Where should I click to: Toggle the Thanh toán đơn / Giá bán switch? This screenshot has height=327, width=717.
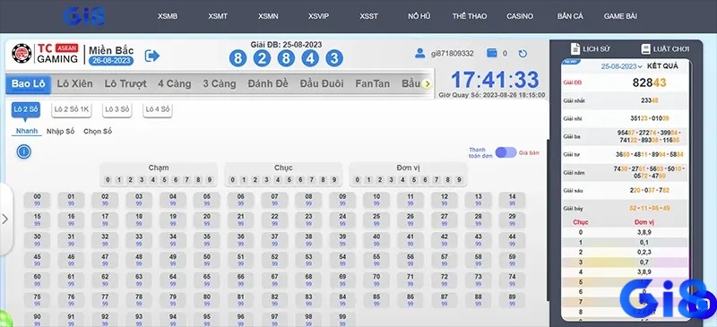(505, 152)
